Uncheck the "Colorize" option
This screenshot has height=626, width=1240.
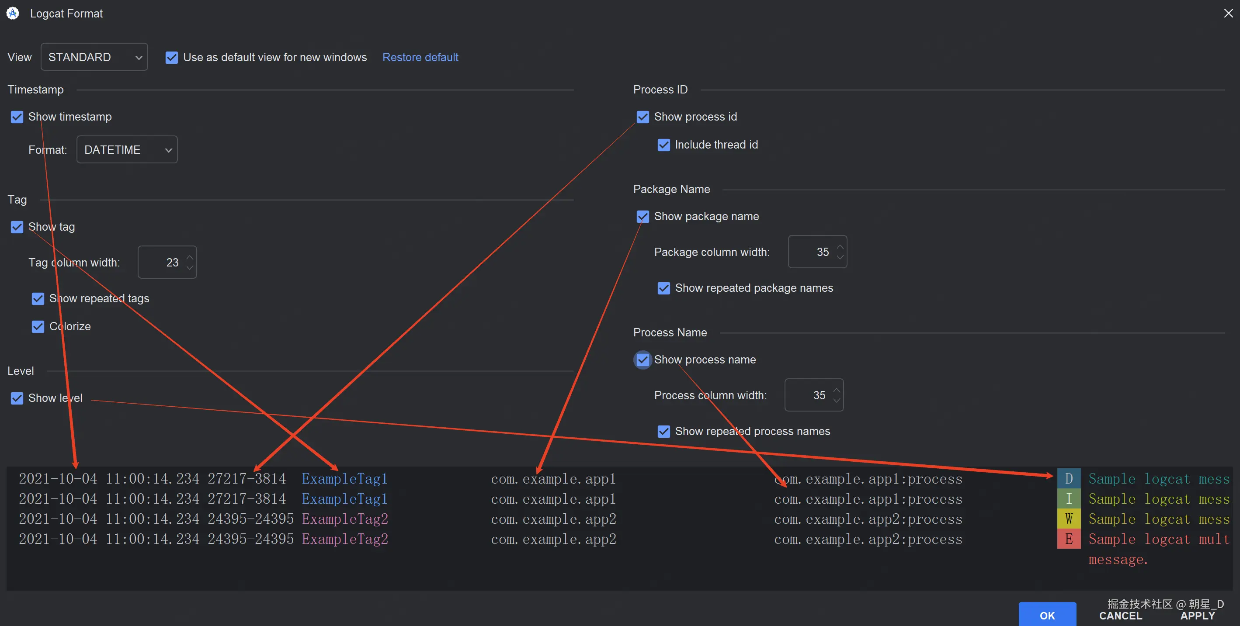38,326
